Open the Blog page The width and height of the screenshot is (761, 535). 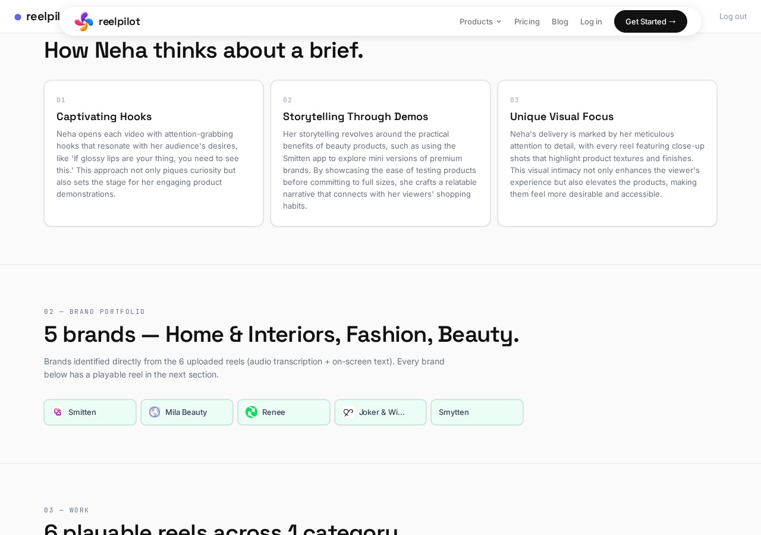pyautogui.click(x=560, y=21)
